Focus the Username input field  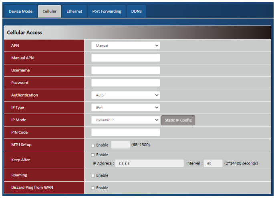(125, 70)
